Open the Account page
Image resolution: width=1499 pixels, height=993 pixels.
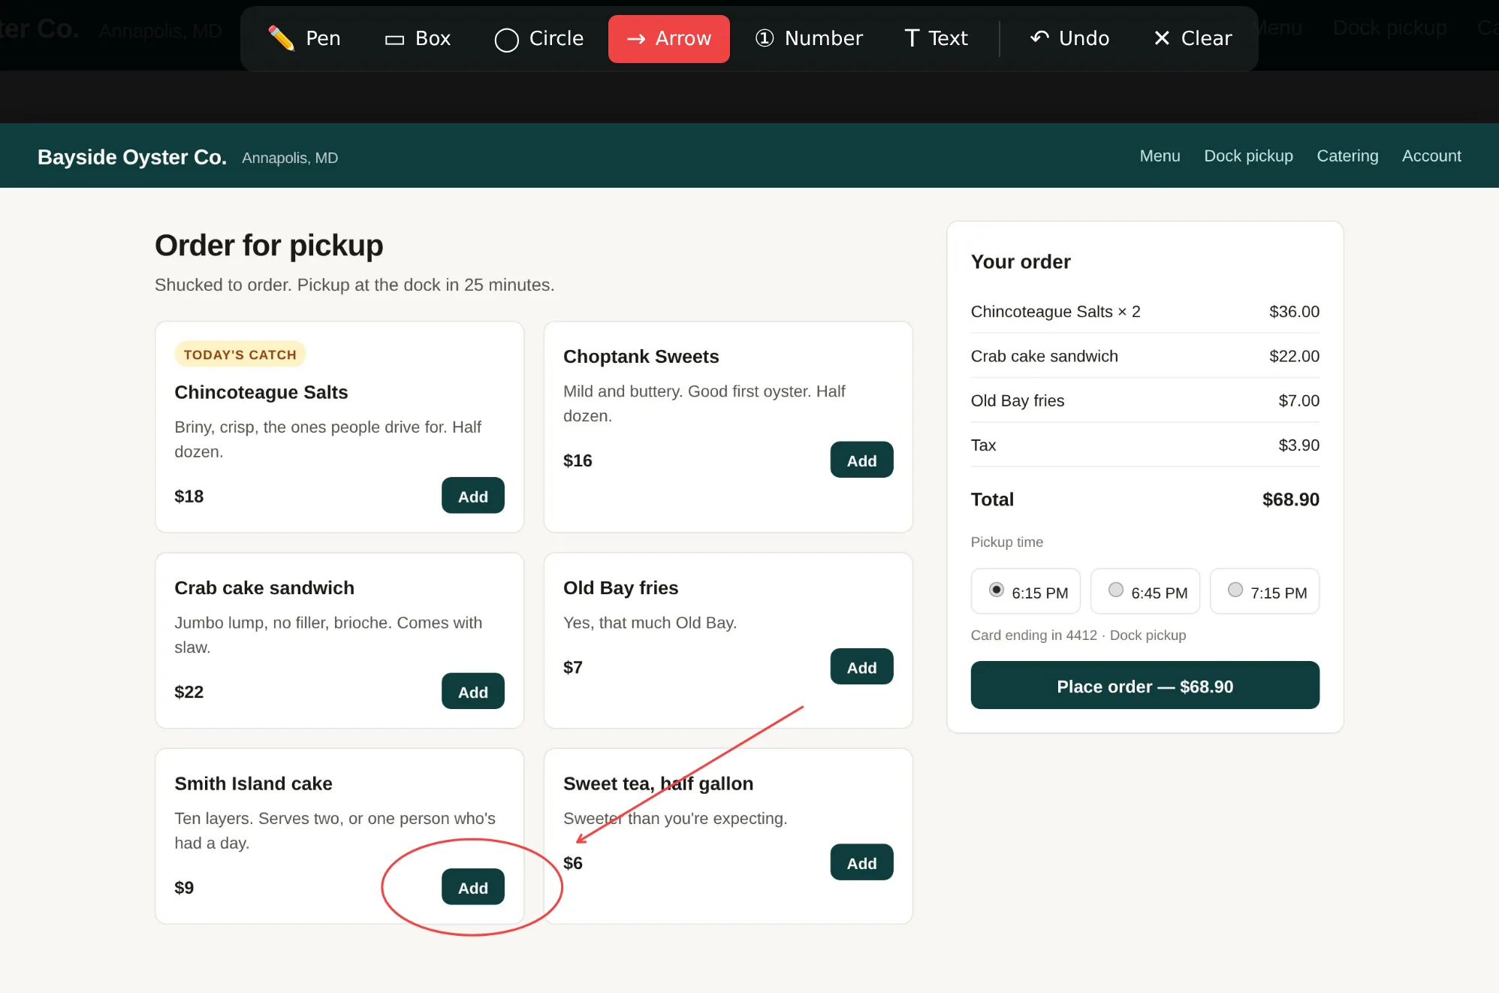(1431, 156)
